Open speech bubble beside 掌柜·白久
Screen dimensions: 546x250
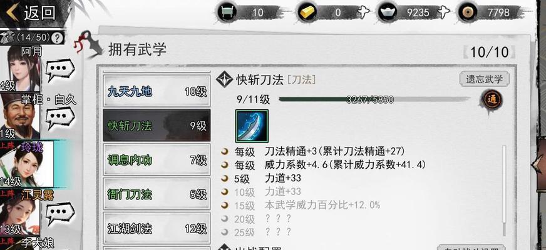[60, 117]
